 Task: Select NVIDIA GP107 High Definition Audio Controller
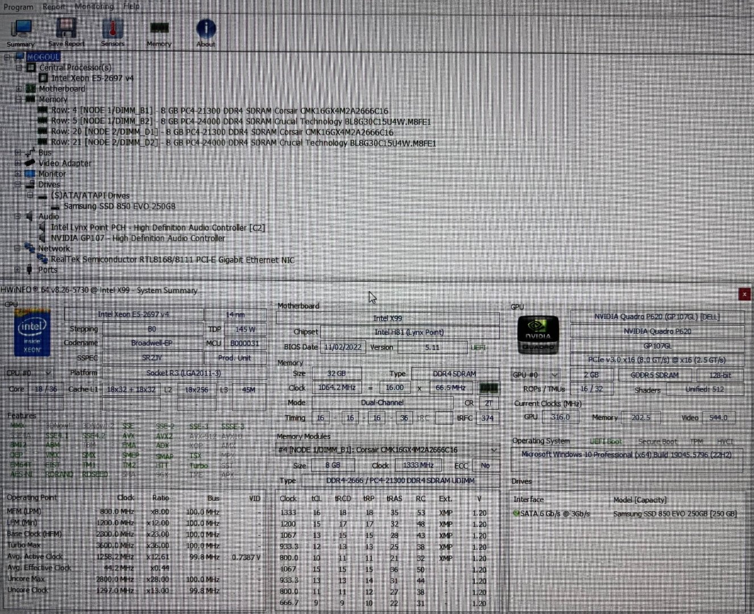tap(138, 238)
